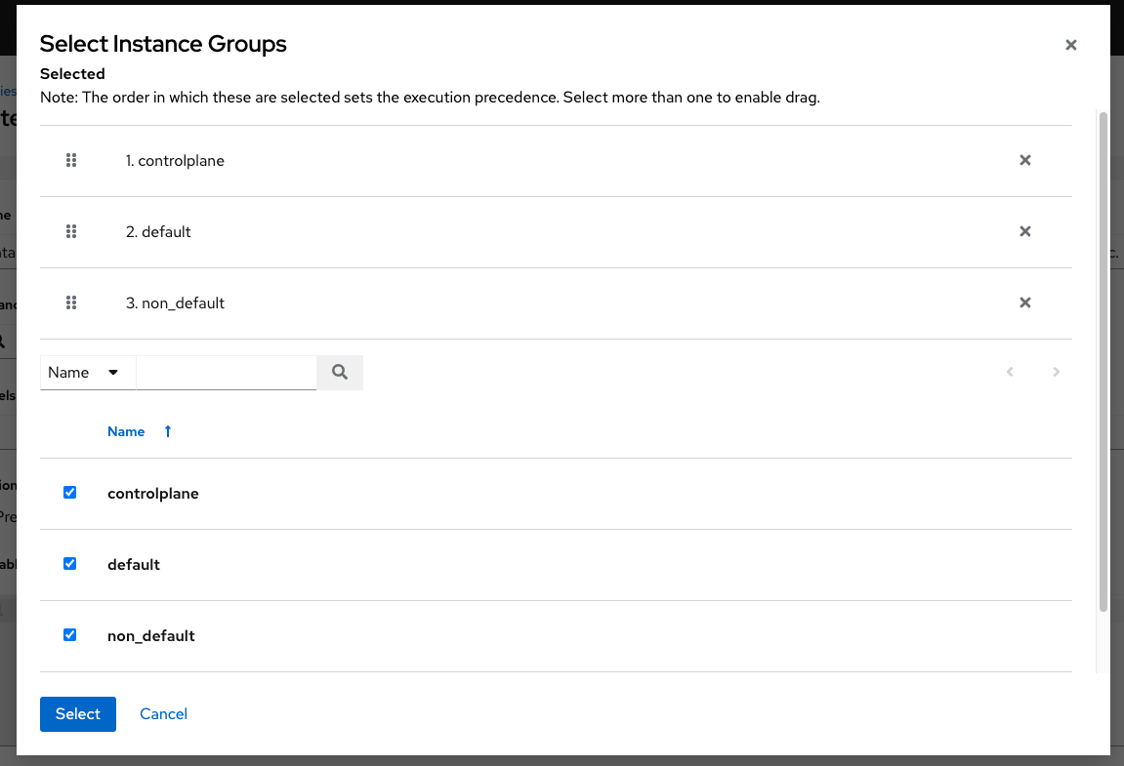Open the Name filter type dropdown
1124x766 pixels.
(x=87, y=372)
